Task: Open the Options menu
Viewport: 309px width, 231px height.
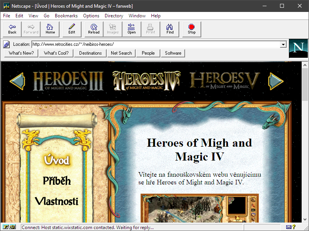Action: [x=91, y=16]
